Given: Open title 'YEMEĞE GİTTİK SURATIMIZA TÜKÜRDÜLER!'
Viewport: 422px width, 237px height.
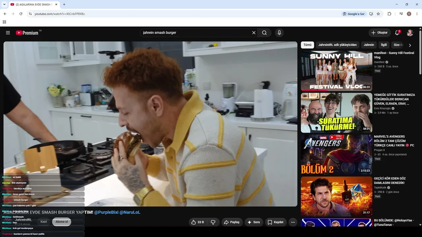Looking at the screenshot, I should tap(394, 99).
